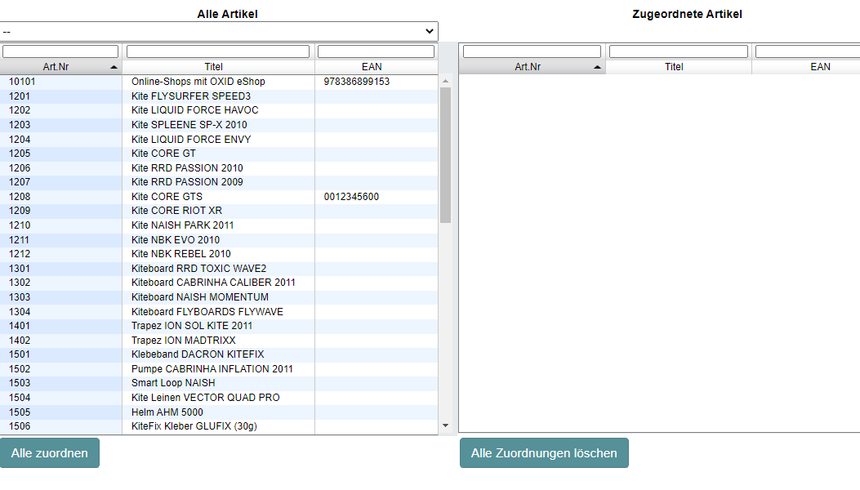This screenshot has height=490, width=860.
Task: Focus the EAN filter field in Zugeordnete Artikel
Action: point(808,51)
